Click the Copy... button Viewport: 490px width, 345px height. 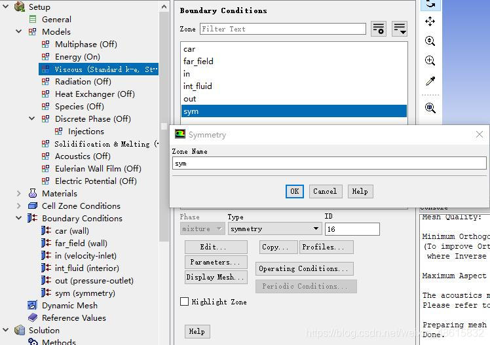(278, 247)
